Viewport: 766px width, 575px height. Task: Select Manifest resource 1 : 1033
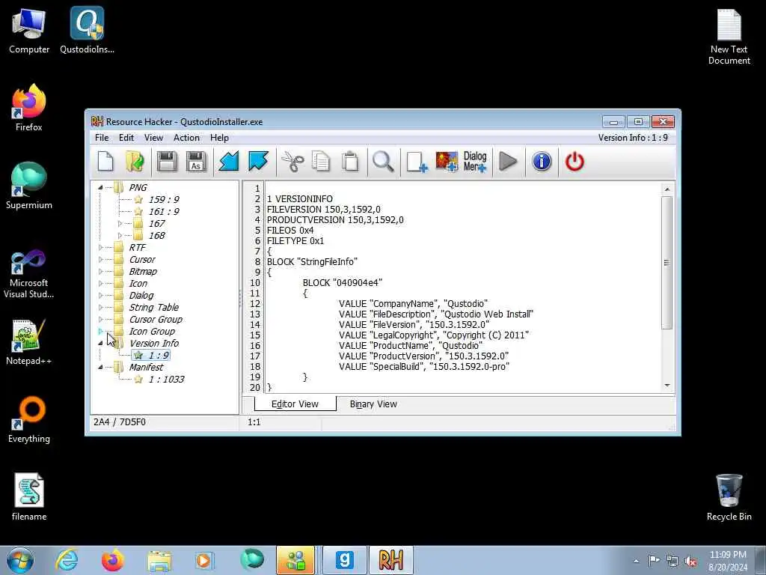[166, 379]
